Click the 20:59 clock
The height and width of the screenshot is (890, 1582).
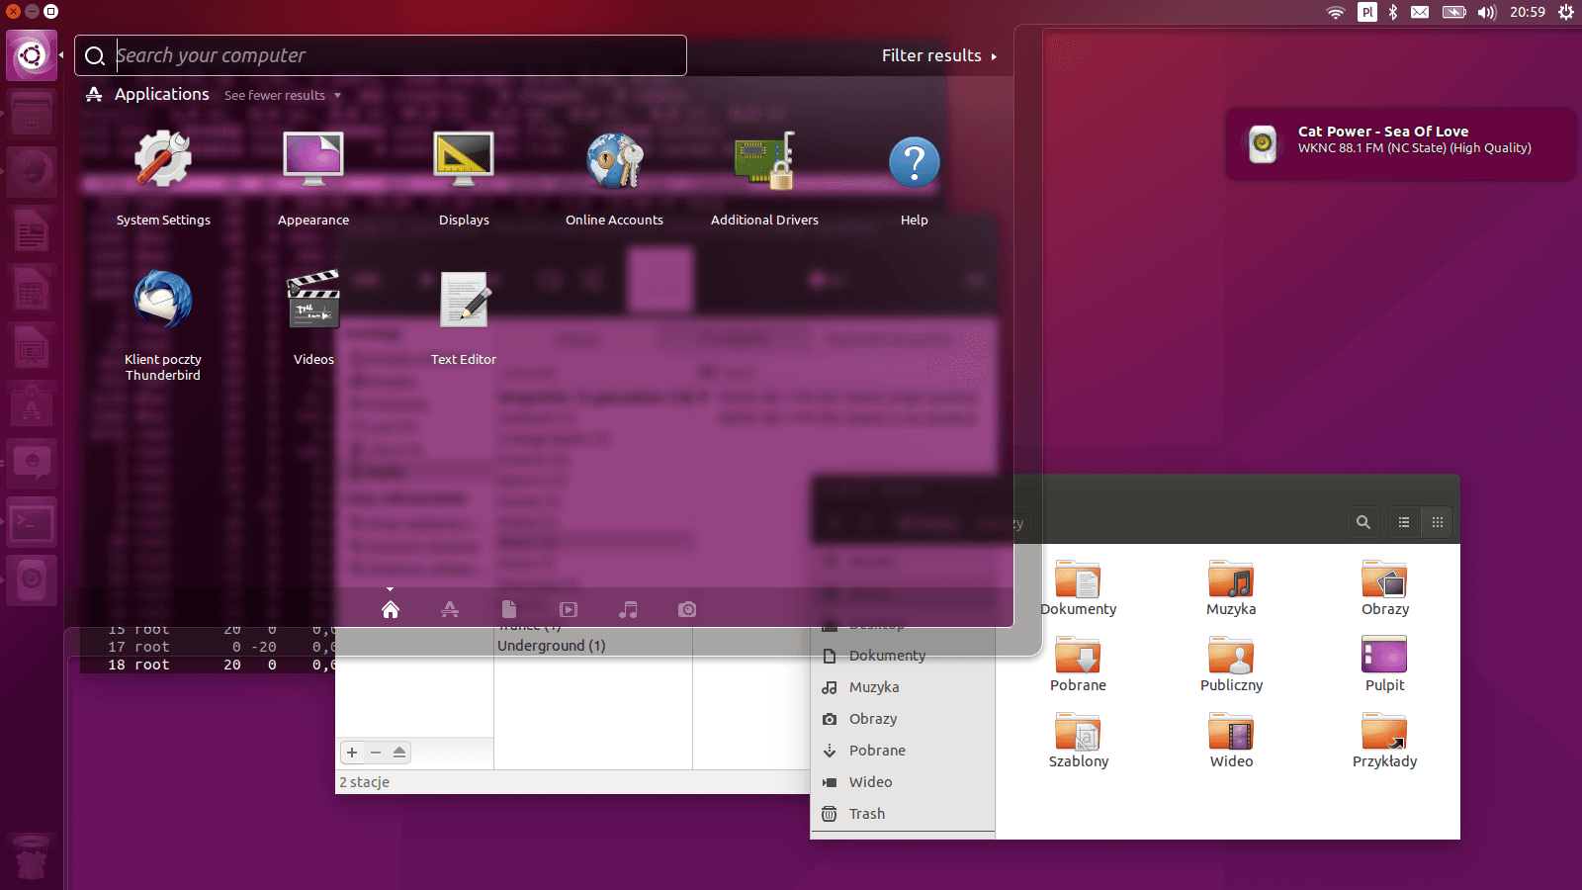coord(1528,12)
